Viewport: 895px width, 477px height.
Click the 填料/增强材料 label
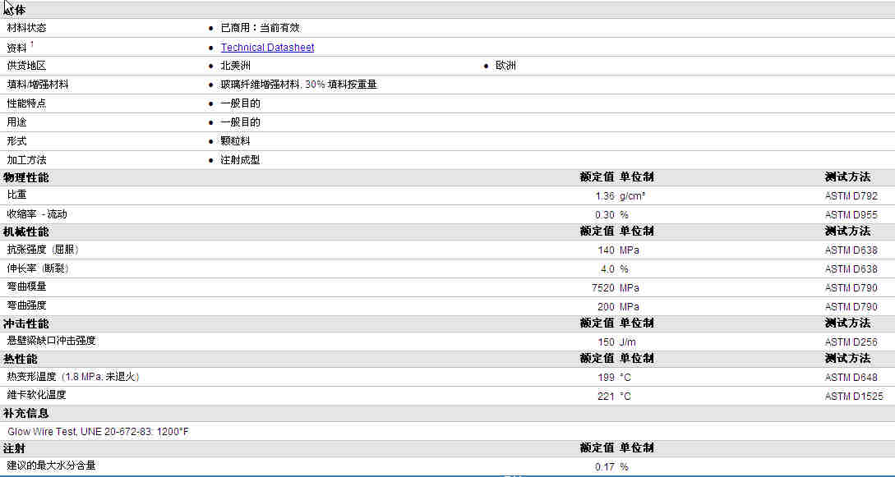coord(38,85)
